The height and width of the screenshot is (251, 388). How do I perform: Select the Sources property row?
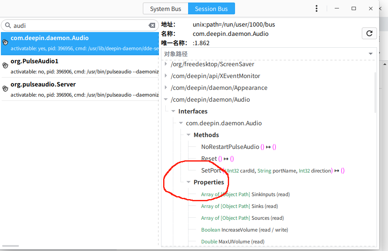[243, 218]
